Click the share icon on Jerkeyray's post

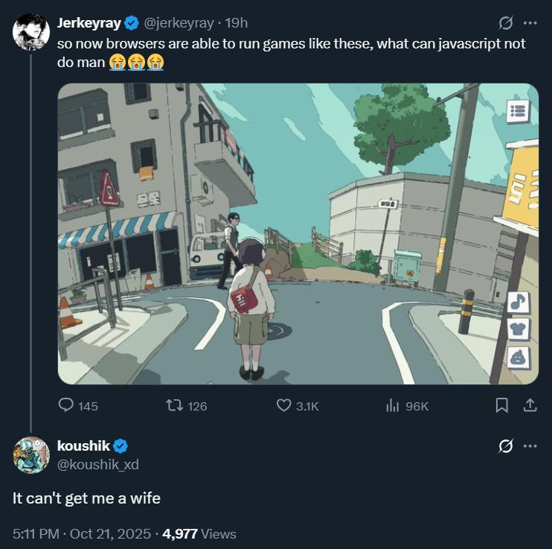[530, 405]
